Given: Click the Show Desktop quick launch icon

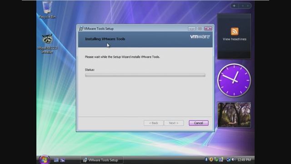Looking at the screenshot, I should [x=56, y=160].
